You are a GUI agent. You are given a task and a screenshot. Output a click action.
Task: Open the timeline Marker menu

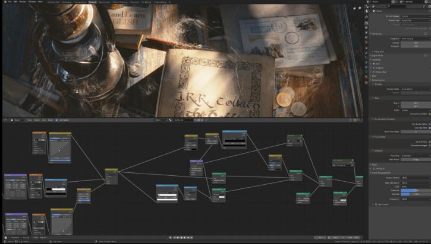[43, 237]
